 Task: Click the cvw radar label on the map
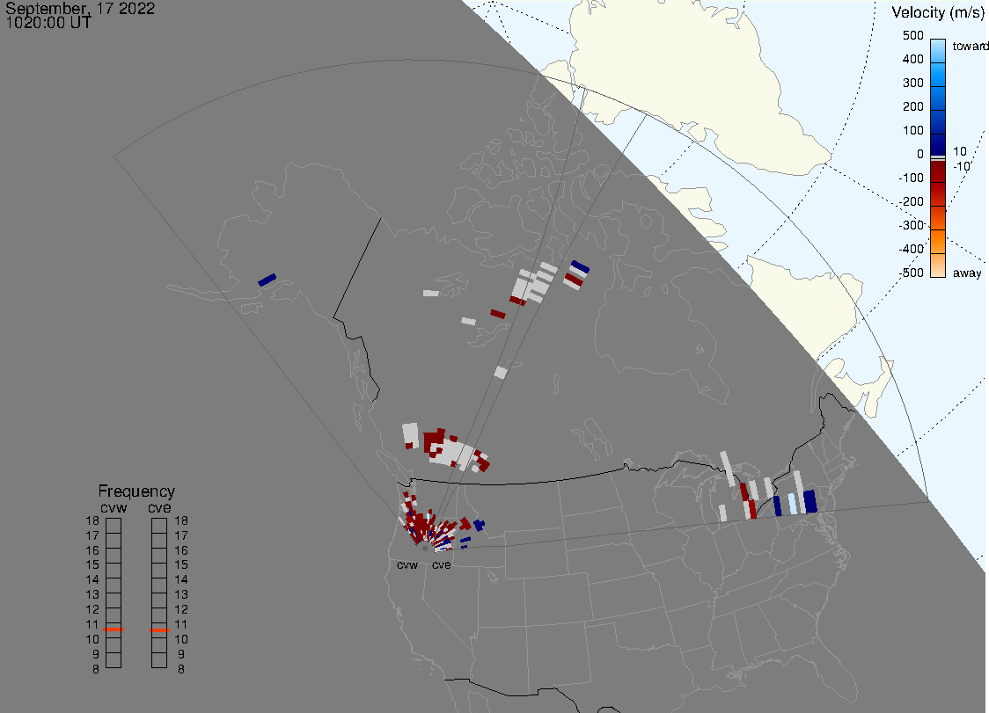(x=407, y=564)
